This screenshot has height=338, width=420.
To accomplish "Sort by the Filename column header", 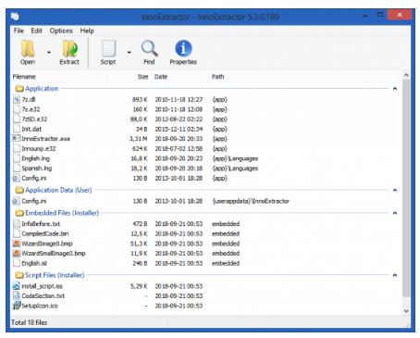I will tap(24, 77).
